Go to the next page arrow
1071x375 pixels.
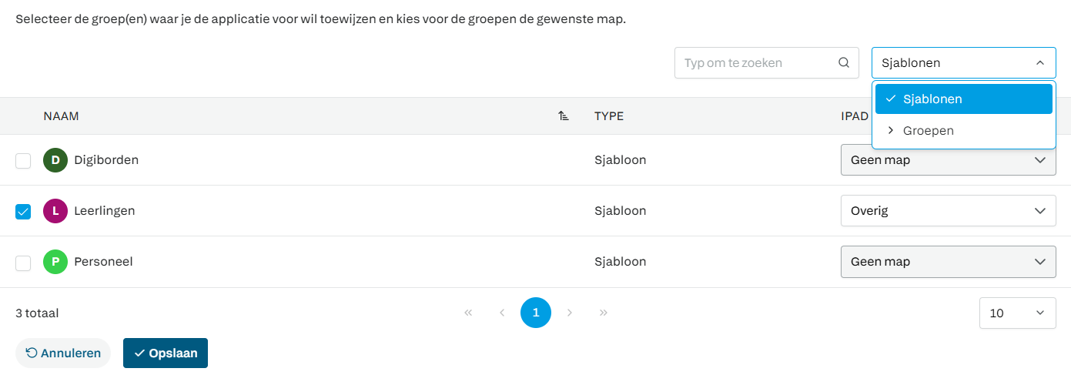click(570, 313)
